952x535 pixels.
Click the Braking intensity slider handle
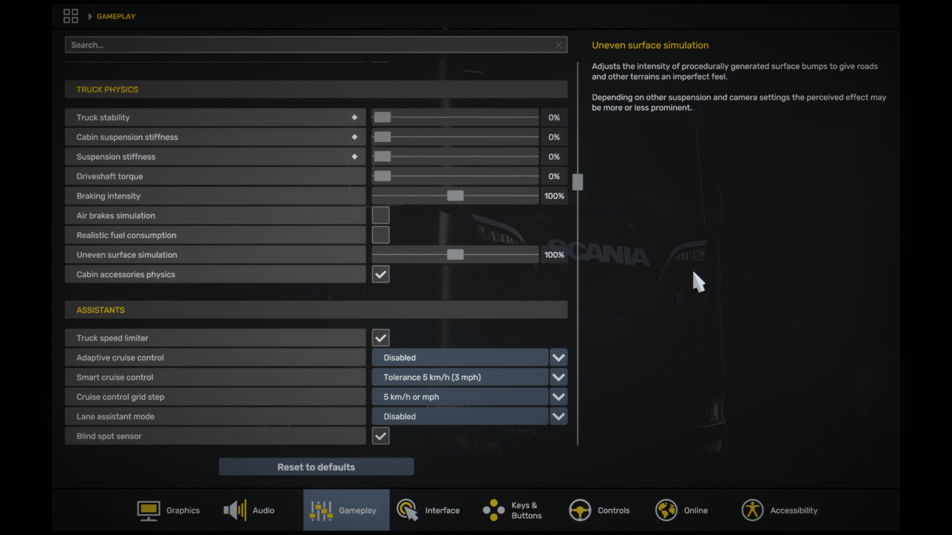coord(455,196)
